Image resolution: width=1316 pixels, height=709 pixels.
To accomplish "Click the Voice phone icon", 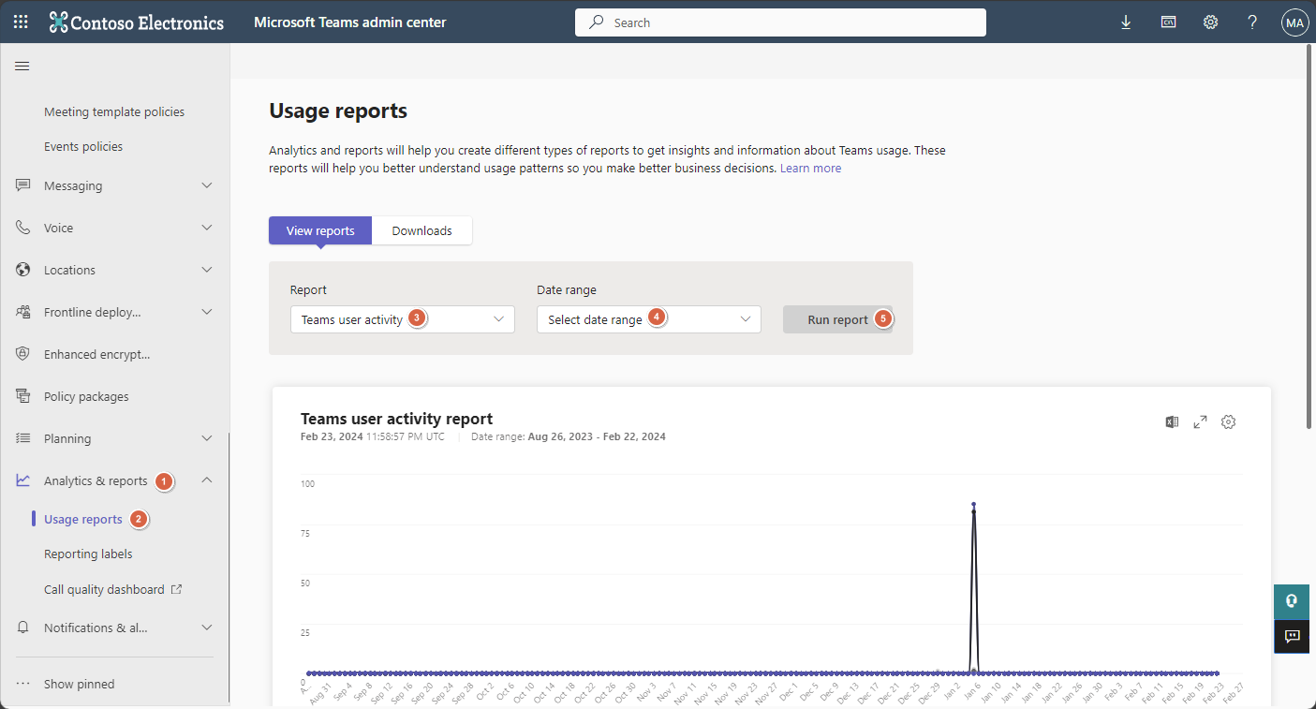I will point(23,228).
